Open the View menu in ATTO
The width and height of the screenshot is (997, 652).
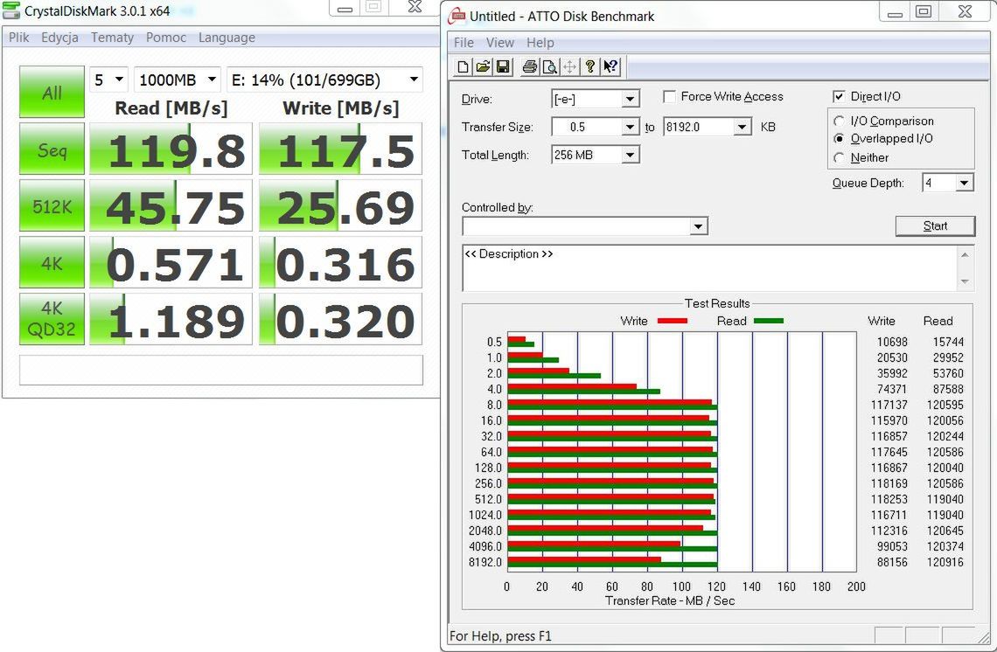[499, 43]
